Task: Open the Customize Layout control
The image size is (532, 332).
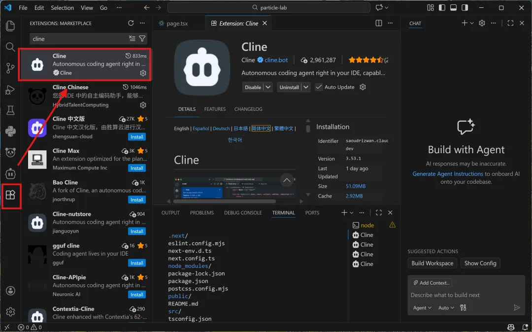Action: [431, 7]
